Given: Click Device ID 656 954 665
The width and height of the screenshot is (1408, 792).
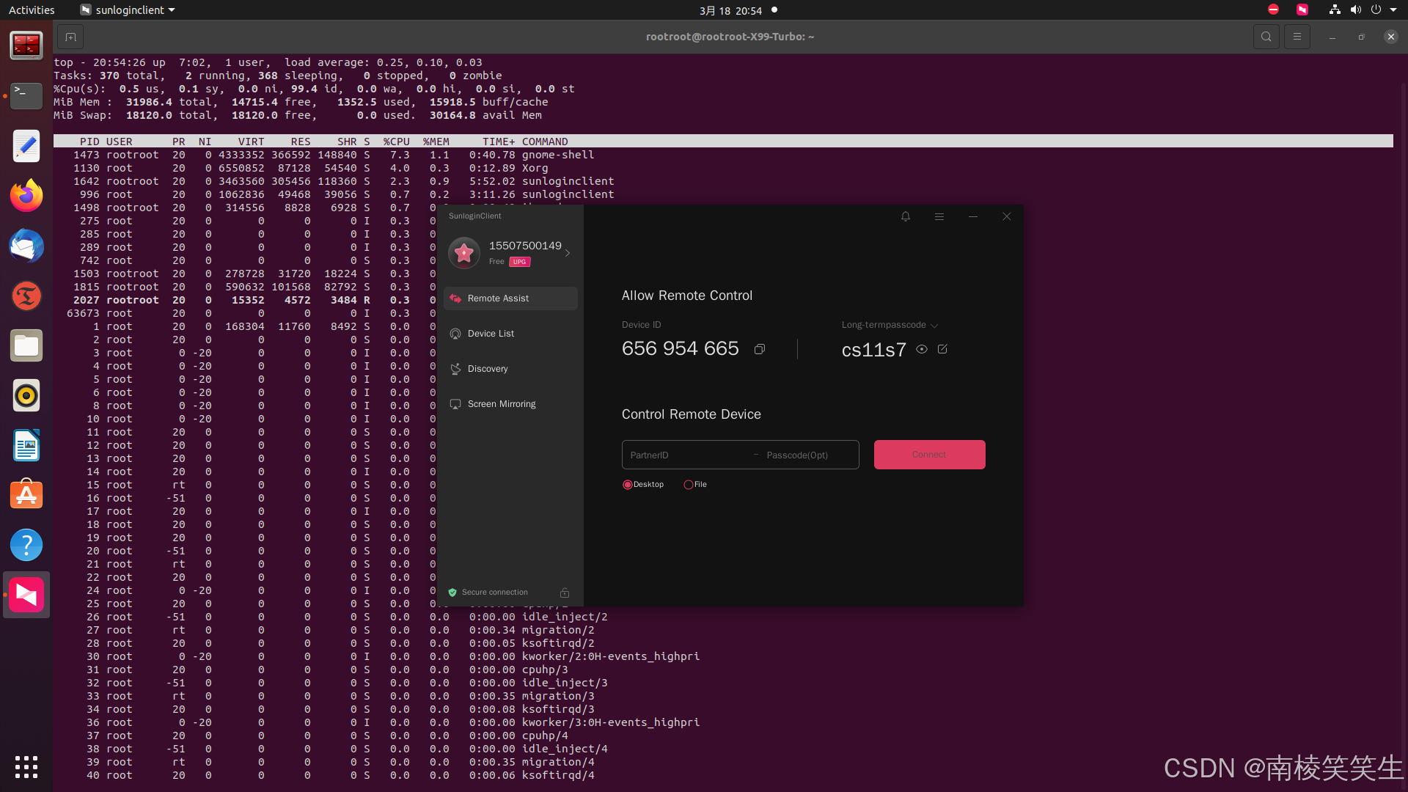Looking at the screenshot, I should click(x=680, y=349).
